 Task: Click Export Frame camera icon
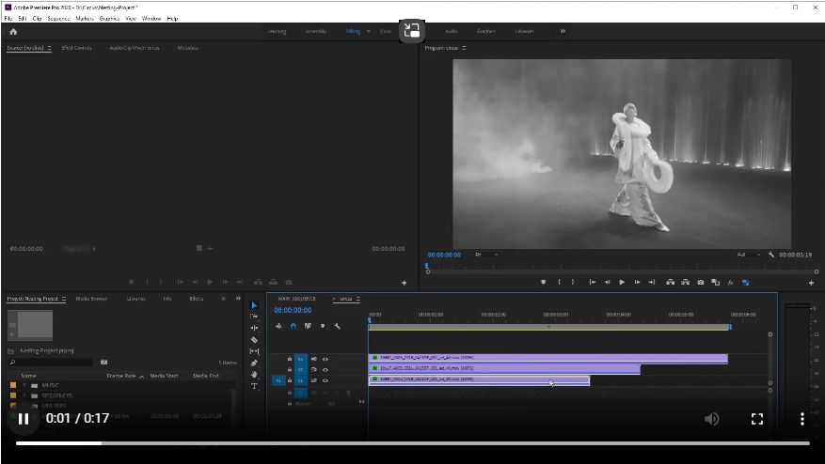click(700, 282)
